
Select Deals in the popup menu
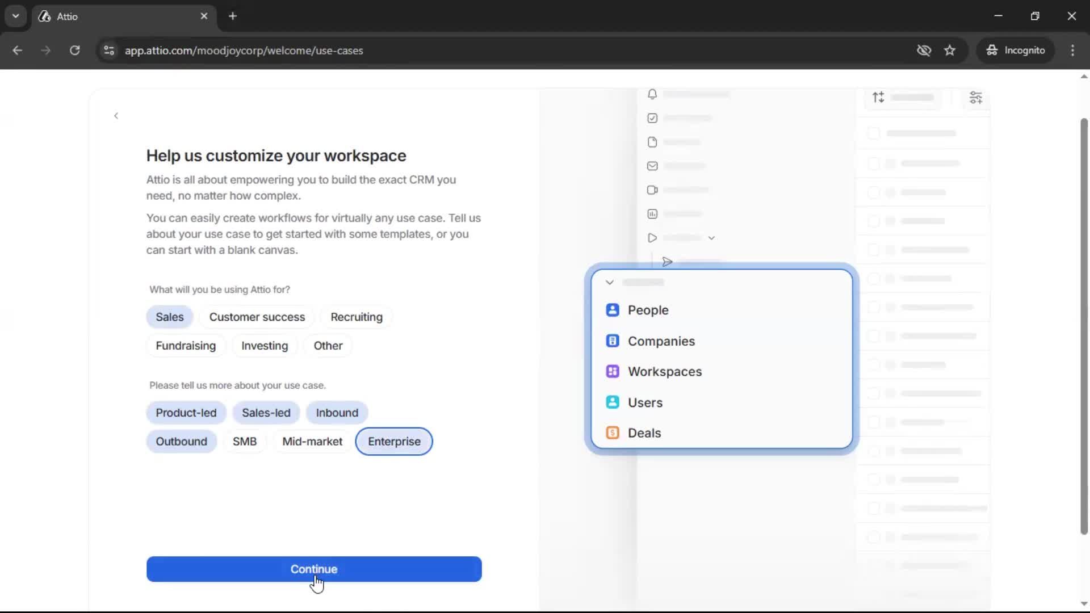pyautogui.click(x=644, y=433)
